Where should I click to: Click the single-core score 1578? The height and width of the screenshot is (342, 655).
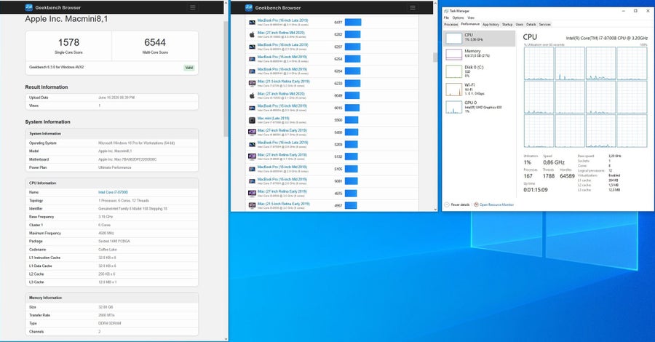[x=68, y=43]
